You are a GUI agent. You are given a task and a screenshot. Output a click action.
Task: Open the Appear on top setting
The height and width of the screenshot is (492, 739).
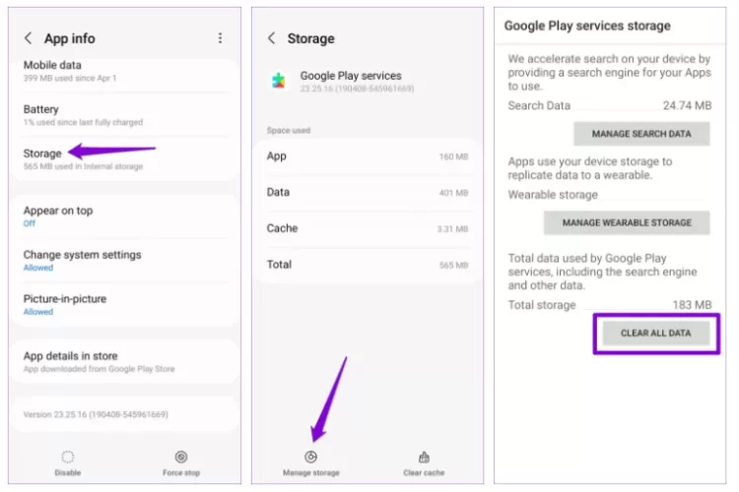[x=129, y=215]
